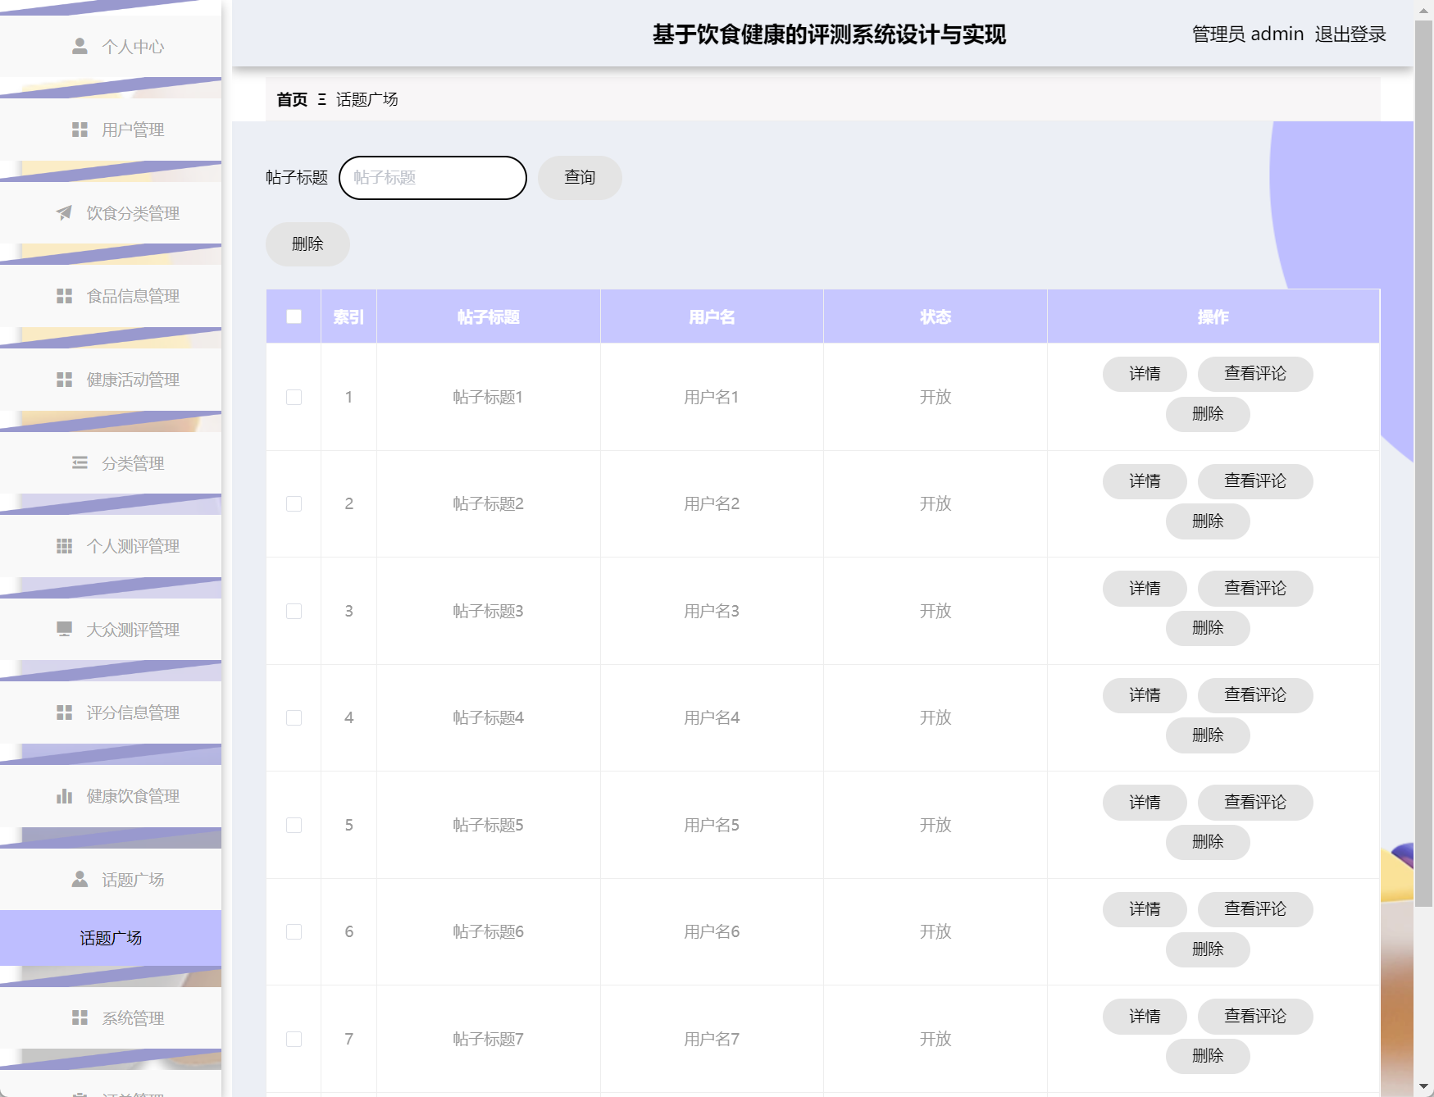Click 查看评论 for 帖子标题5
The image size is (1434, 1097).
(1255, 802)
